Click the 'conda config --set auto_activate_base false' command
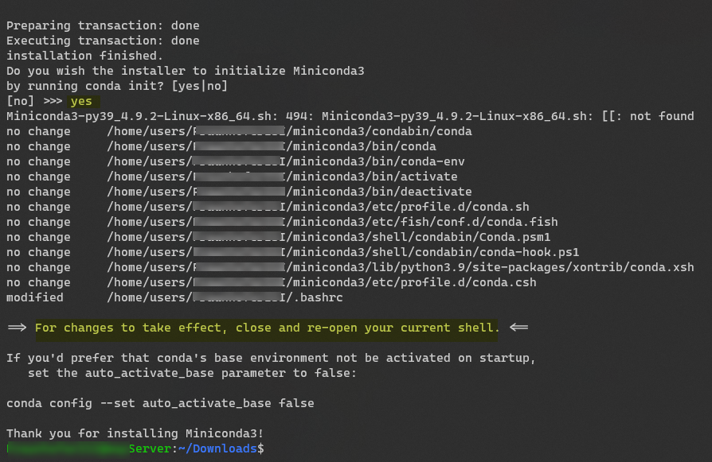 [x=160, y=403]
